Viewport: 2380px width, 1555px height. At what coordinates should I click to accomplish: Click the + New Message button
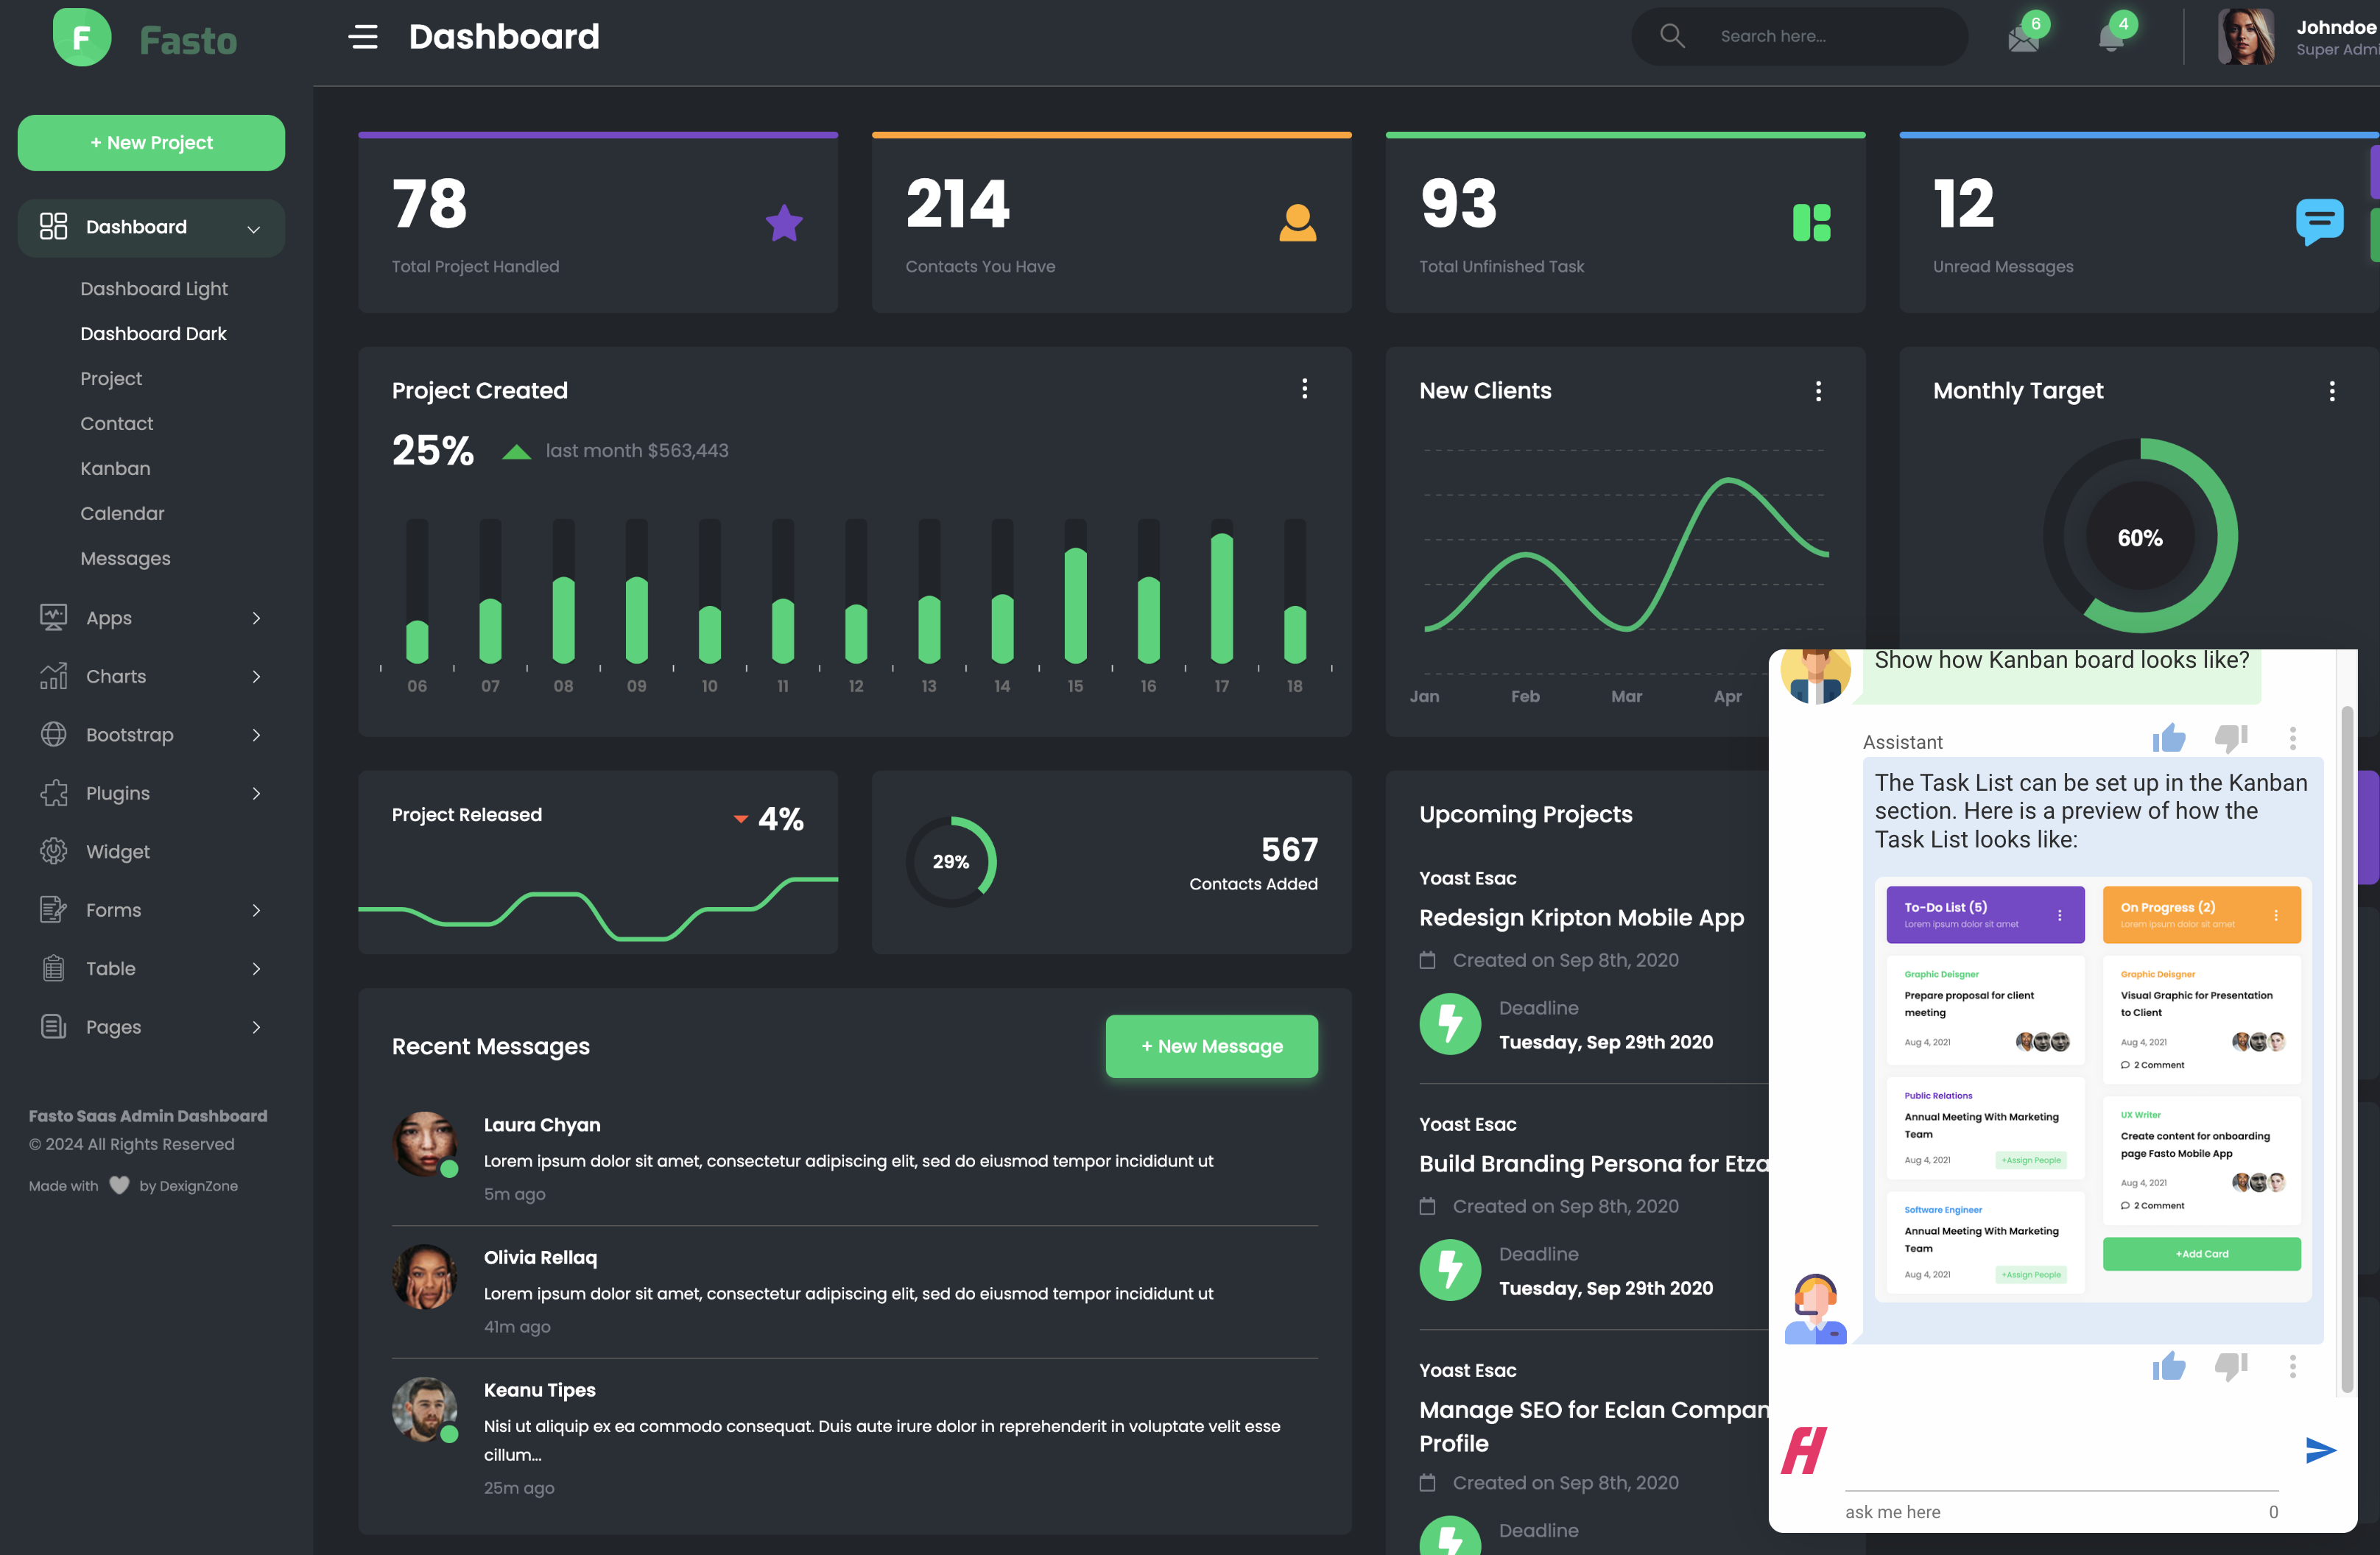[1212, 1046]
